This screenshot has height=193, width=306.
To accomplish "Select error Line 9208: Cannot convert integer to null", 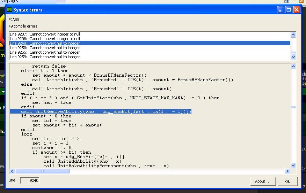I will pos(150,39).
